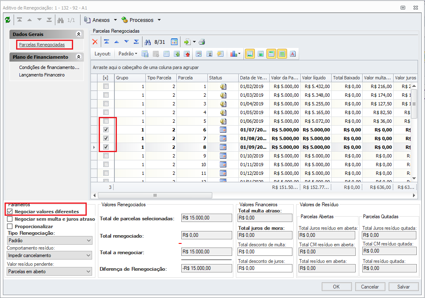The height and width of the screenshot is (298, 425).
Task: Open the conditional formatting table icon
Action: 199,54
